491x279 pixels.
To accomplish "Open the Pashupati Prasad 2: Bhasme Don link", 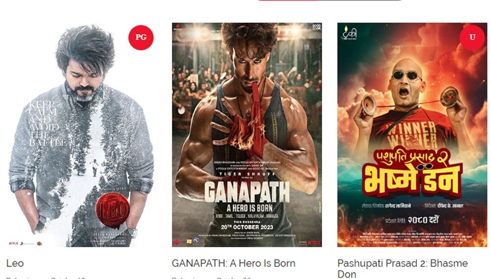I will coord(403,269).
